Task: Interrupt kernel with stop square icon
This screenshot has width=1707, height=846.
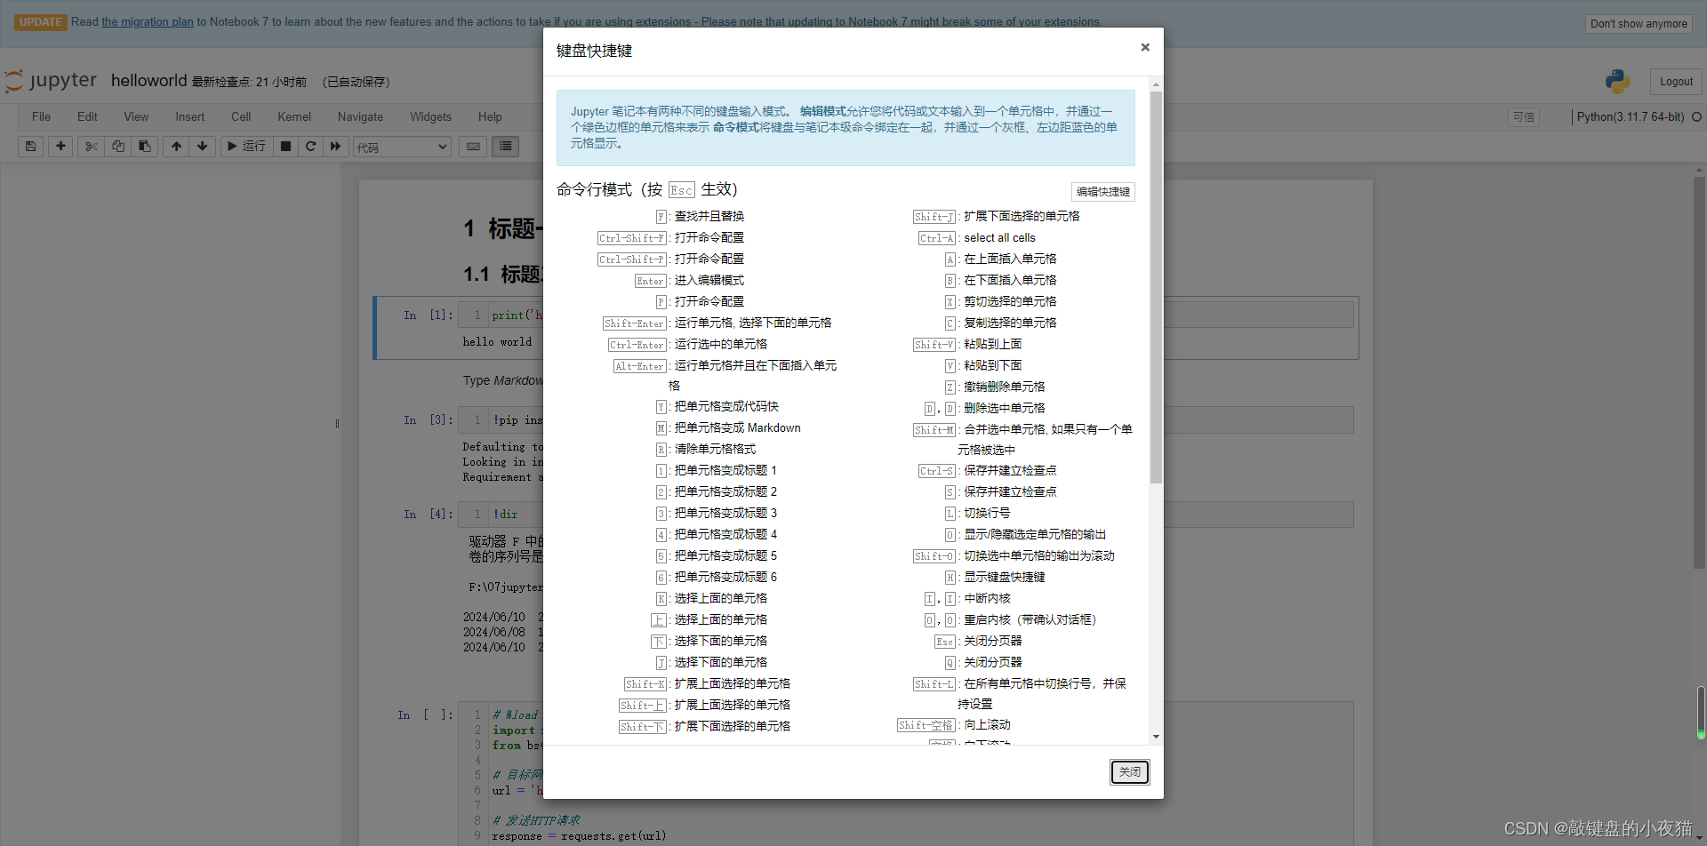Action: click(285, 147)
